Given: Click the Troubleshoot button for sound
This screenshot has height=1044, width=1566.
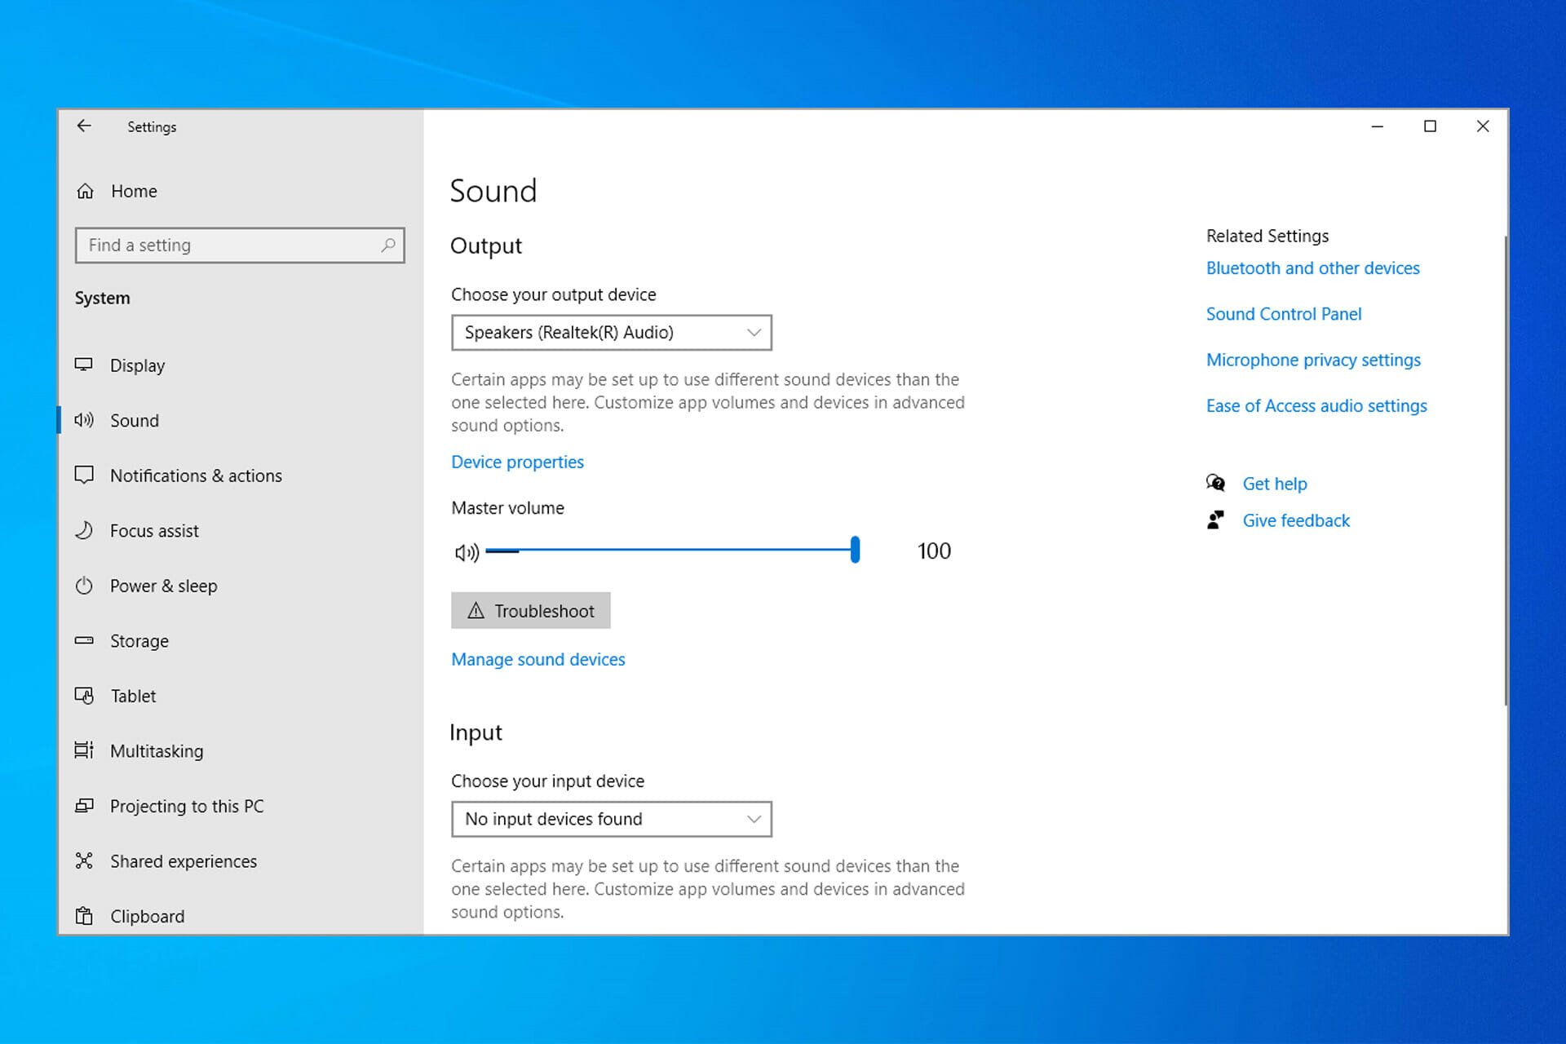Looking at the screenshot, I should click(x=531, y=611).
